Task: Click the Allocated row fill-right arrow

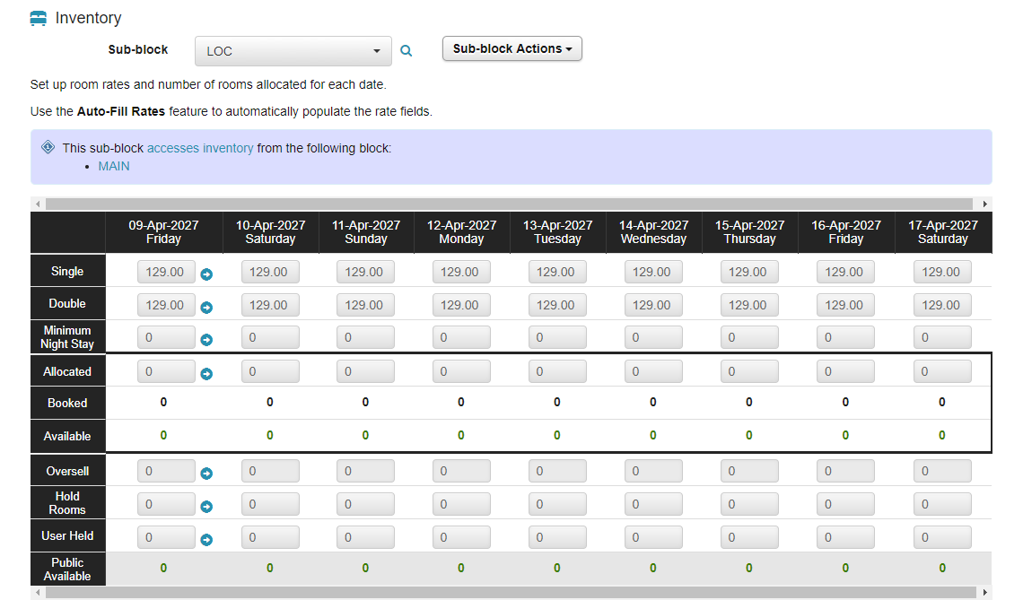Action: click(206, 374)
